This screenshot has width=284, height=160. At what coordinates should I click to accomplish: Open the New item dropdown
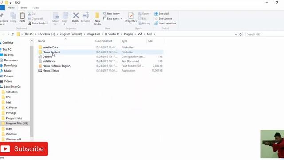click(x=111, y=14)
